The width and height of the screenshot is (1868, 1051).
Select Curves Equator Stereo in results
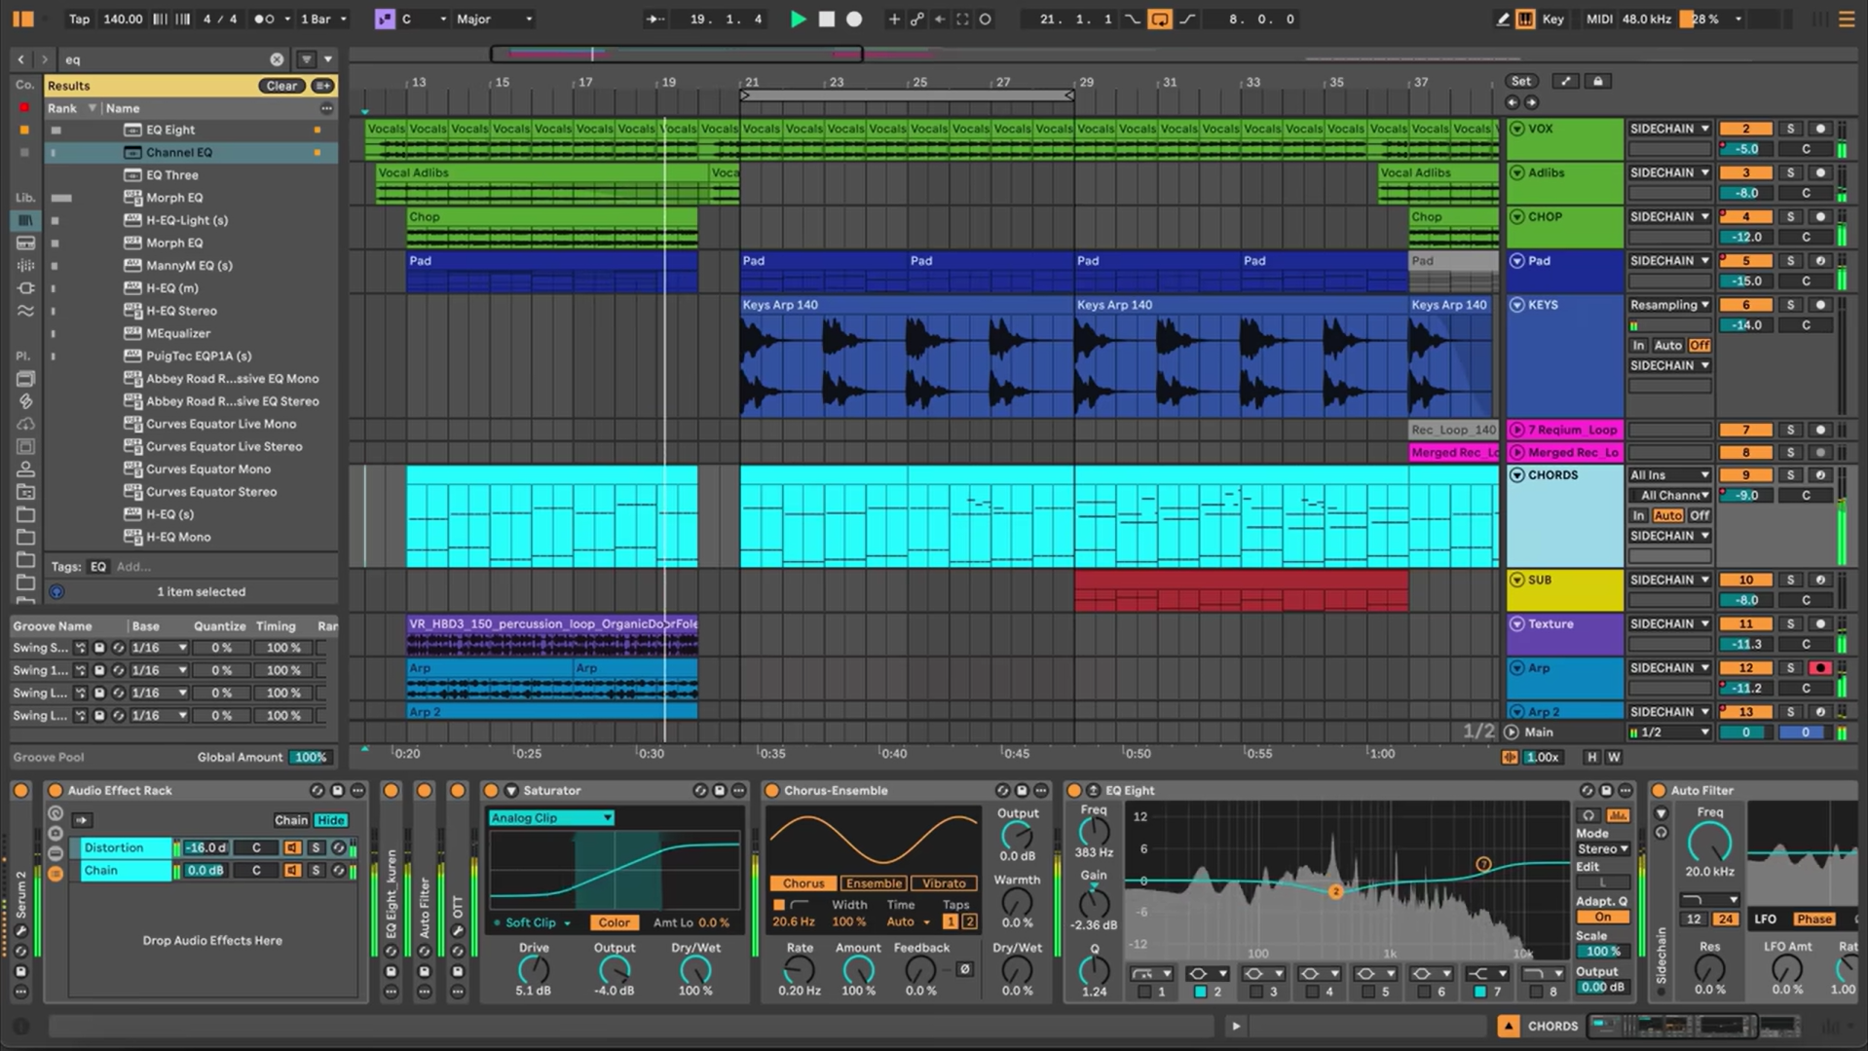(211, 492)
